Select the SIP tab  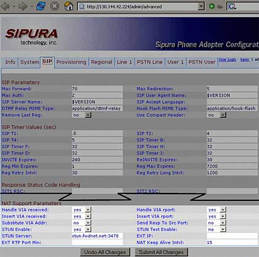(x=47, y=62)
